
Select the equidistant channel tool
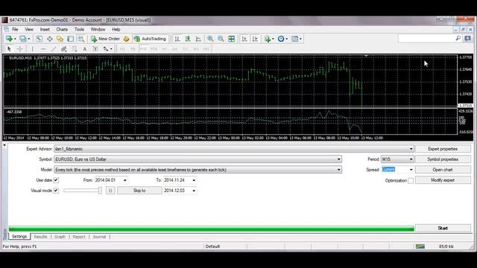pyautogui.click(x=64, y=49)
